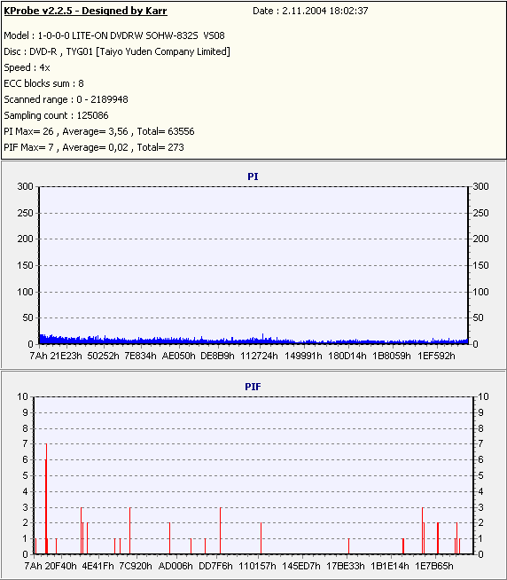The width and height of the screenshot is (507, 580).
Task: Click the PIF chart title
Action: click(253, 387)
